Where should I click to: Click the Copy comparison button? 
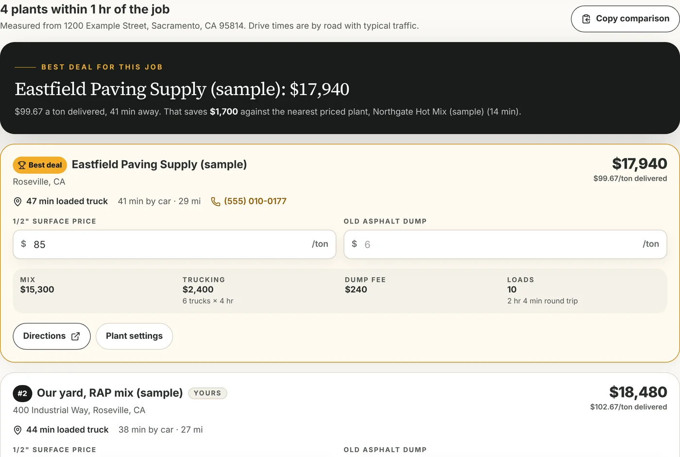(x=625, y=19)
